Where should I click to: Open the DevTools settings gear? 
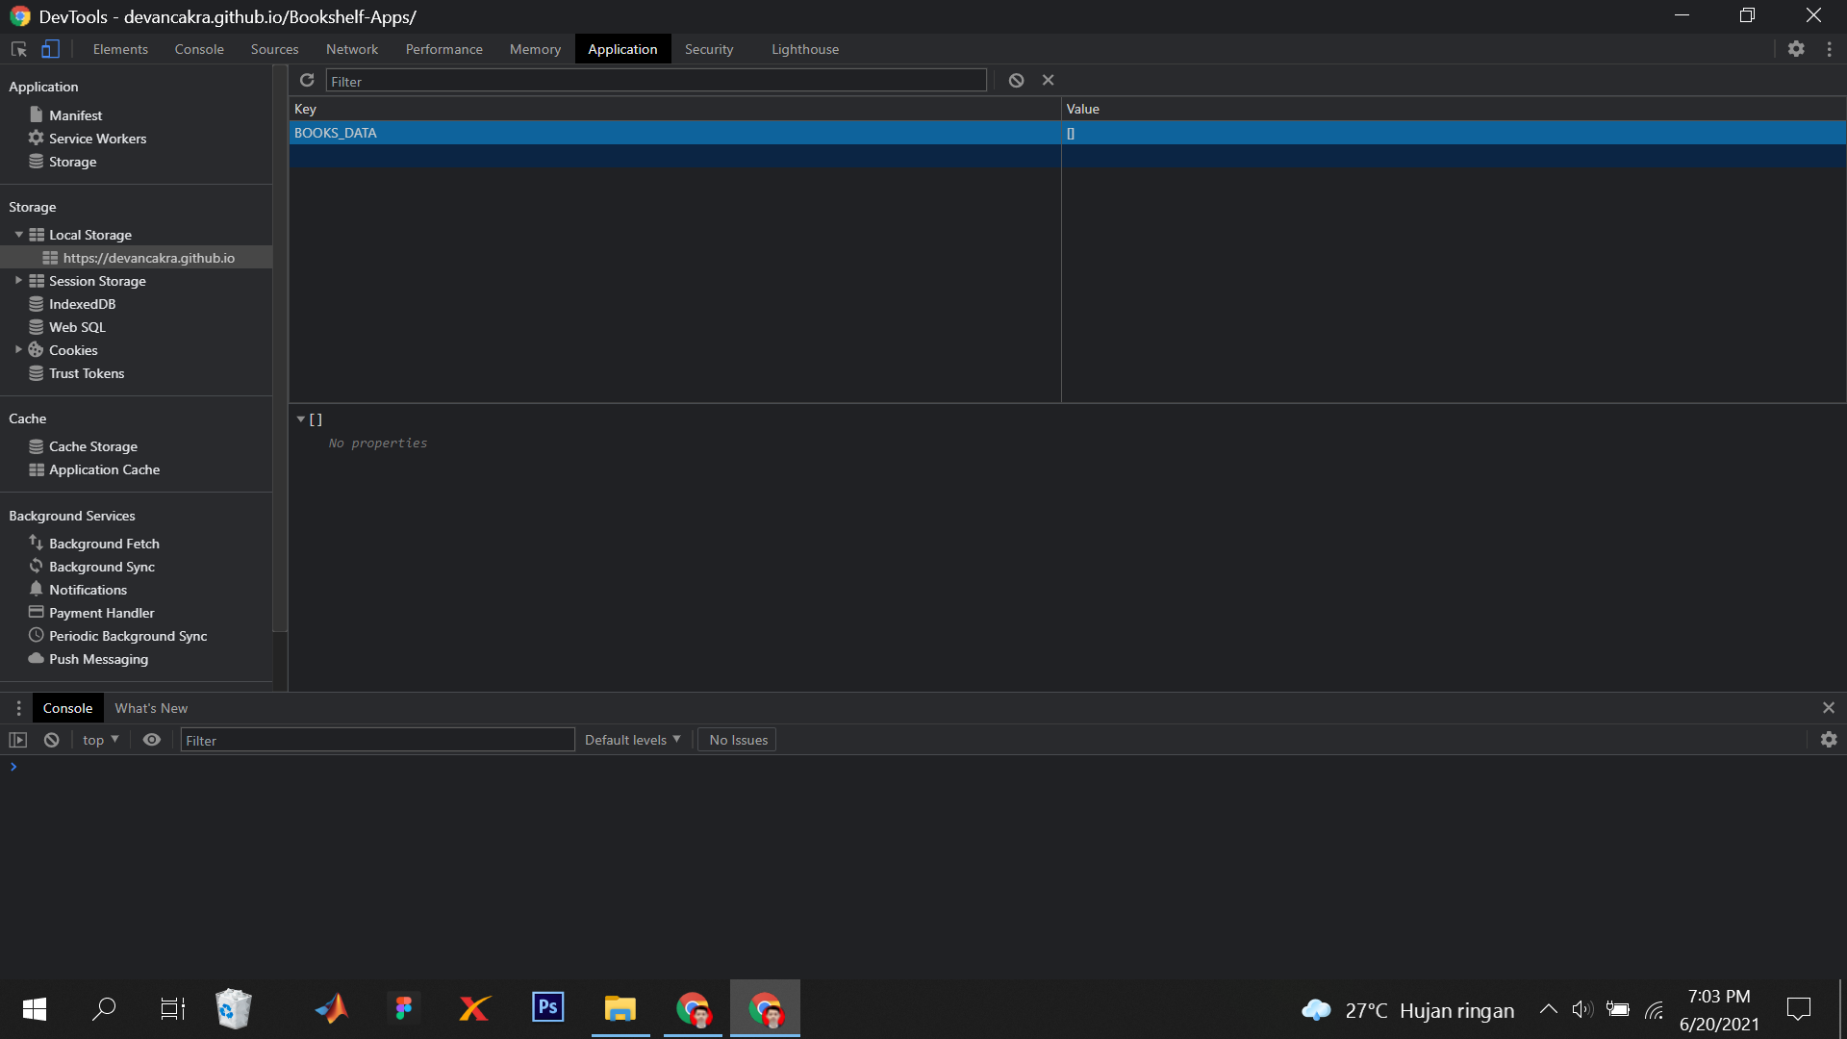(x=1796, y=49)
